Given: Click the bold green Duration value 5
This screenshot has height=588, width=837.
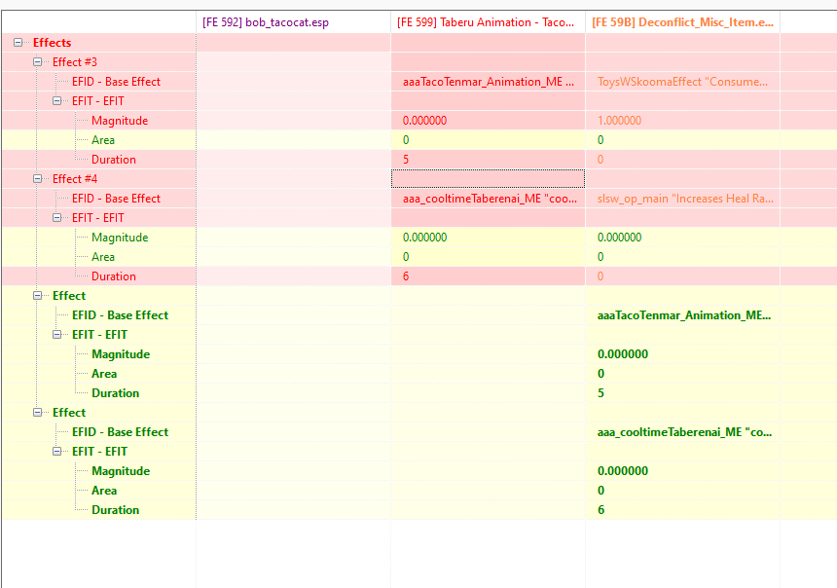Looking at the screenshot, I should (682, 393).
